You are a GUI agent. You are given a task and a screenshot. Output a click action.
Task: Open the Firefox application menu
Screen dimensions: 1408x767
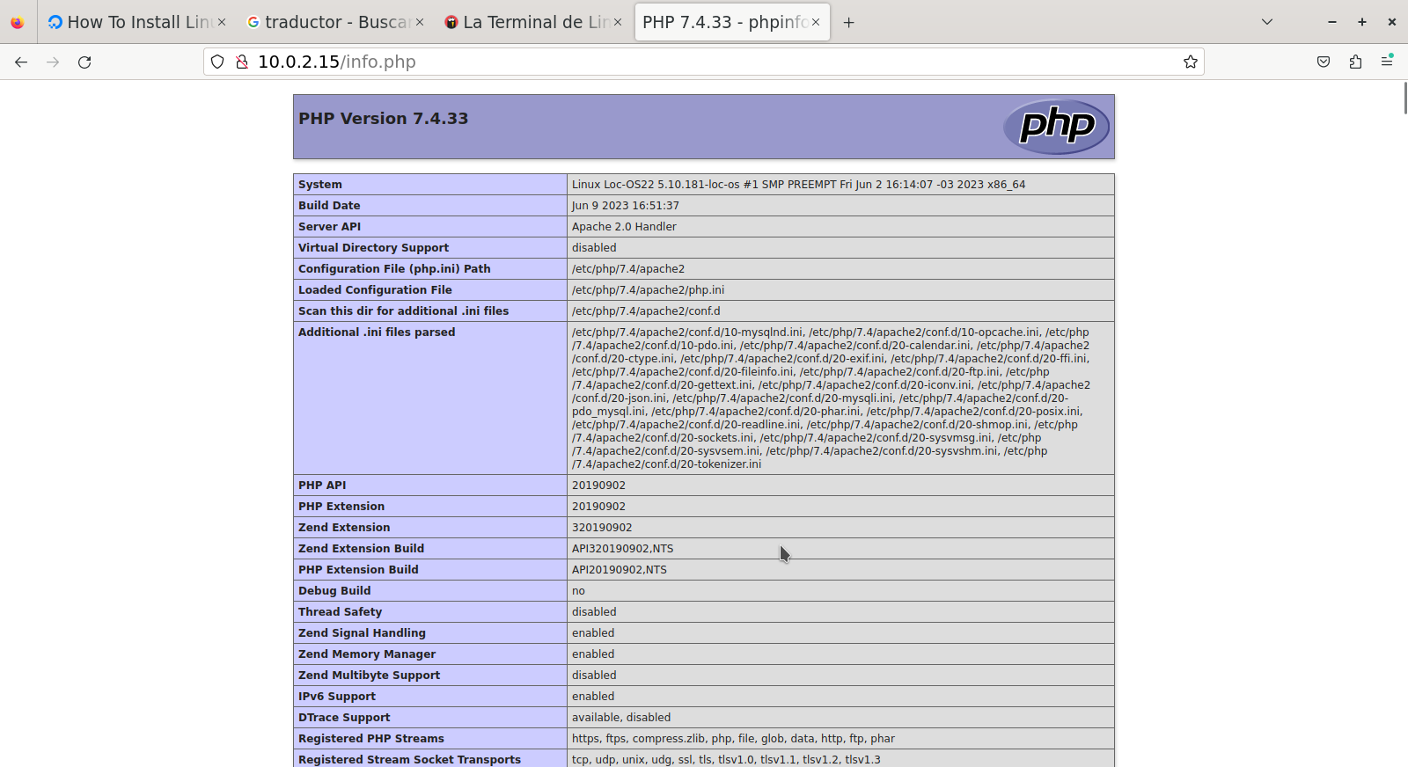[1387, 61]
